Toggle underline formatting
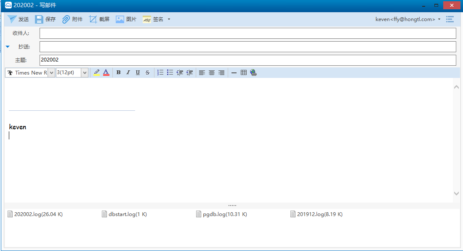Viewport: 463px width, 251px height. (x=138, y=72)
